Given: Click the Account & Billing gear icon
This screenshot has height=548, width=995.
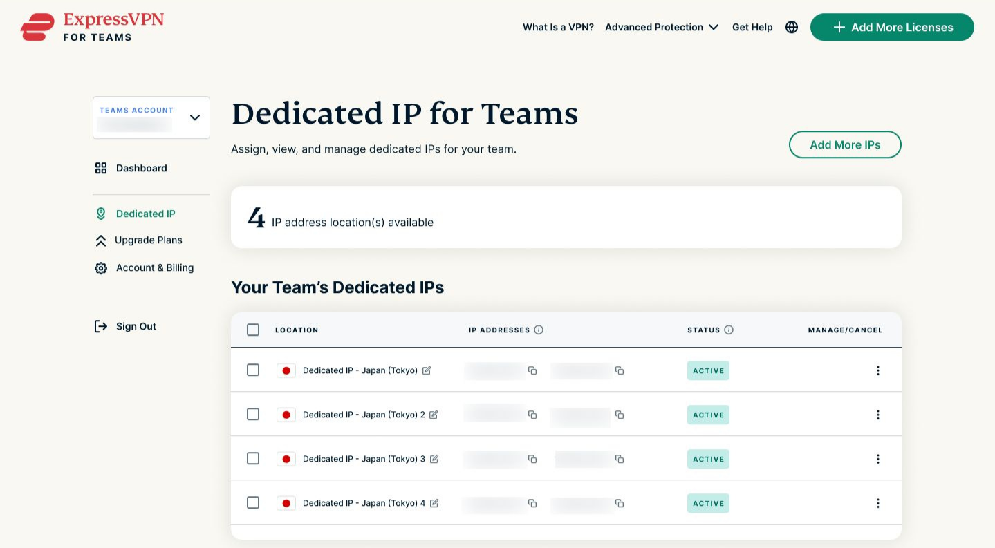Looking at the screenshot, I should 101,268.
